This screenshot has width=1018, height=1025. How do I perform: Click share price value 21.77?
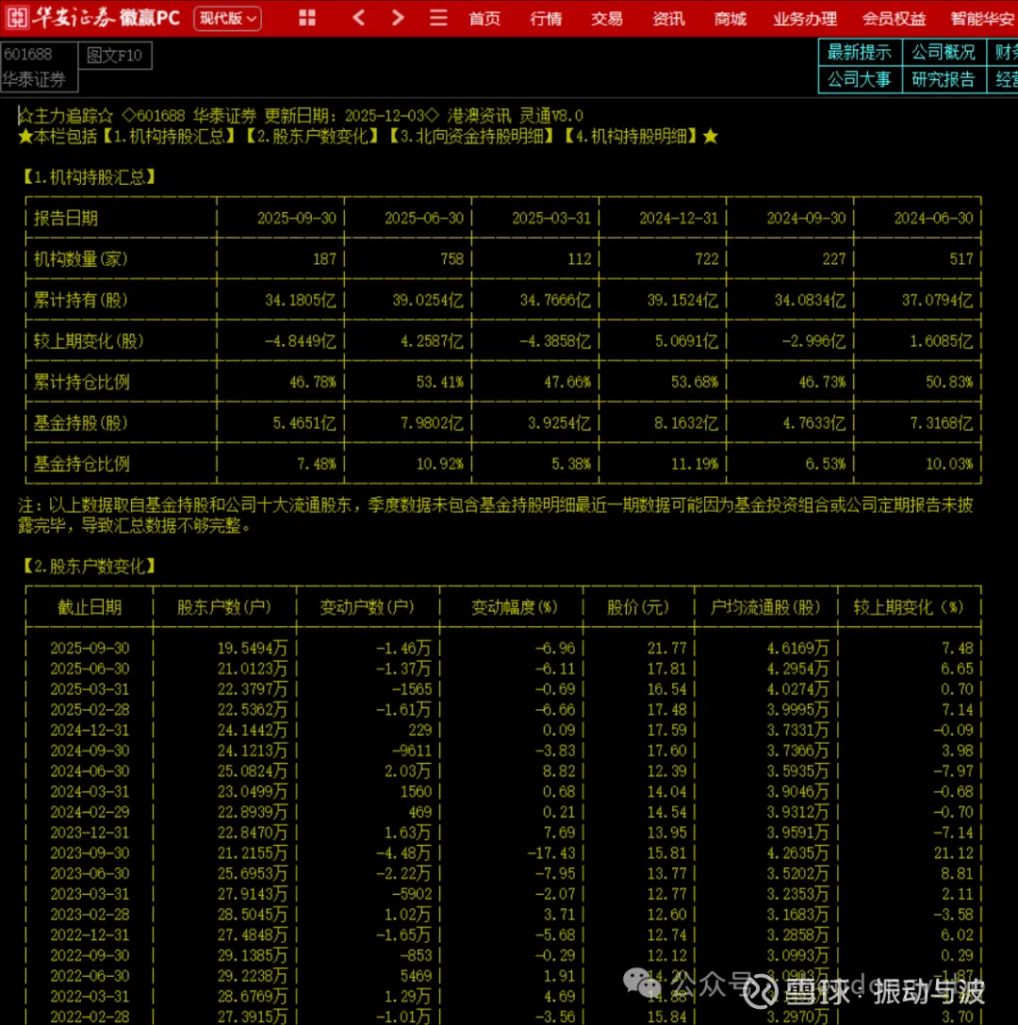(667, 648)
